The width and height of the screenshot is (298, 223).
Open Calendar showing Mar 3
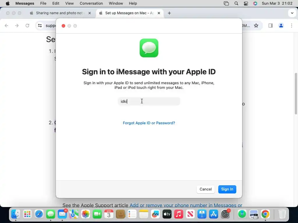point(109,214)
